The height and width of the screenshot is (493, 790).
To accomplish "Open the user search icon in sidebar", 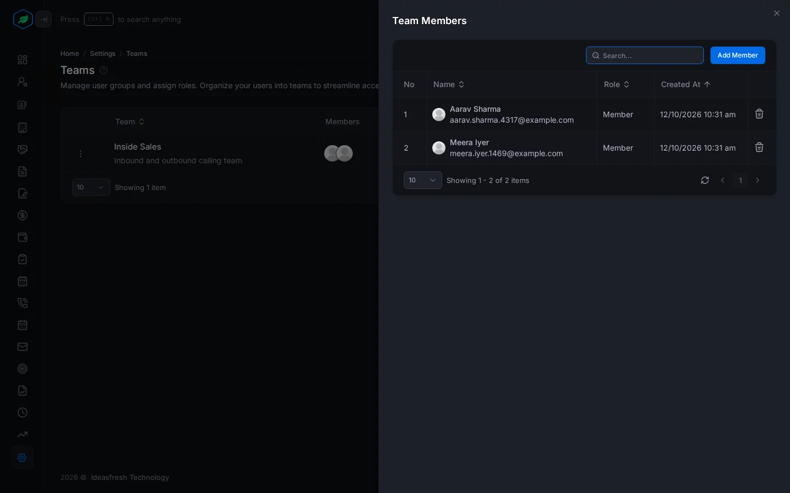I will [22, 82].
